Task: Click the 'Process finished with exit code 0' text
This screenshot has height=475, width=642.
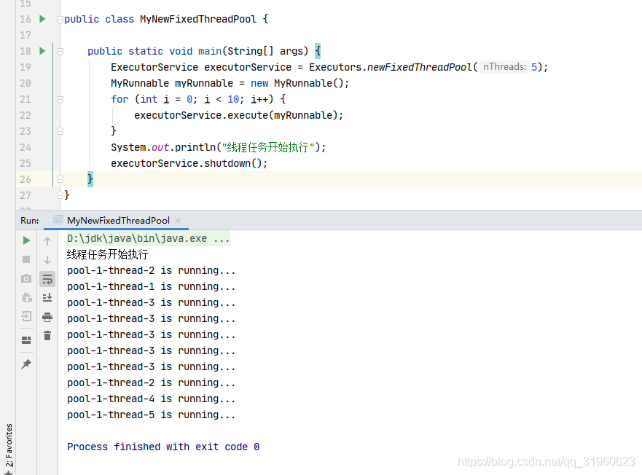Action: [163, 447]
